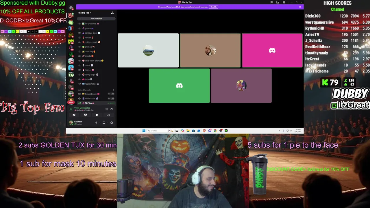This screenshot has width=370, height=208.
Task: Open the music channel
Action: [96, 65]
